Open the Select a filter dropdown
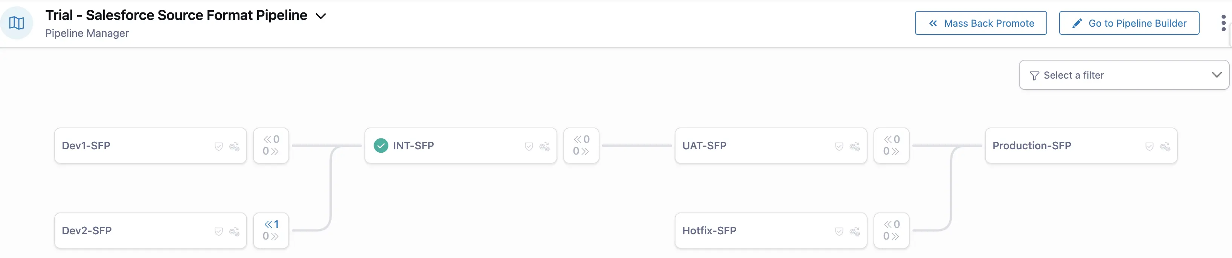The image size is (1232, 258). click(x=1124, y=75)
